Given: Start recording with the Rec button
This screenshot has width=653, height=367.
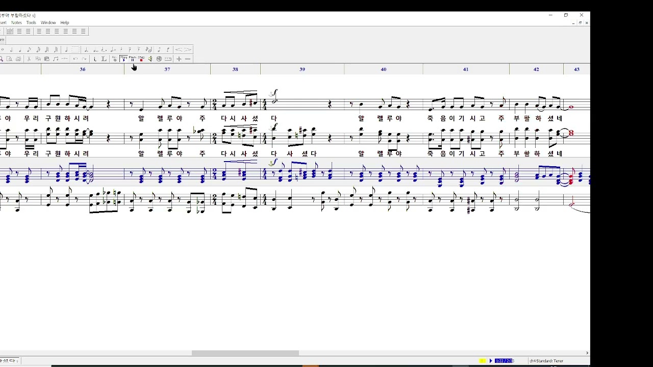Looking at the screenshot, I should [115, 59].
